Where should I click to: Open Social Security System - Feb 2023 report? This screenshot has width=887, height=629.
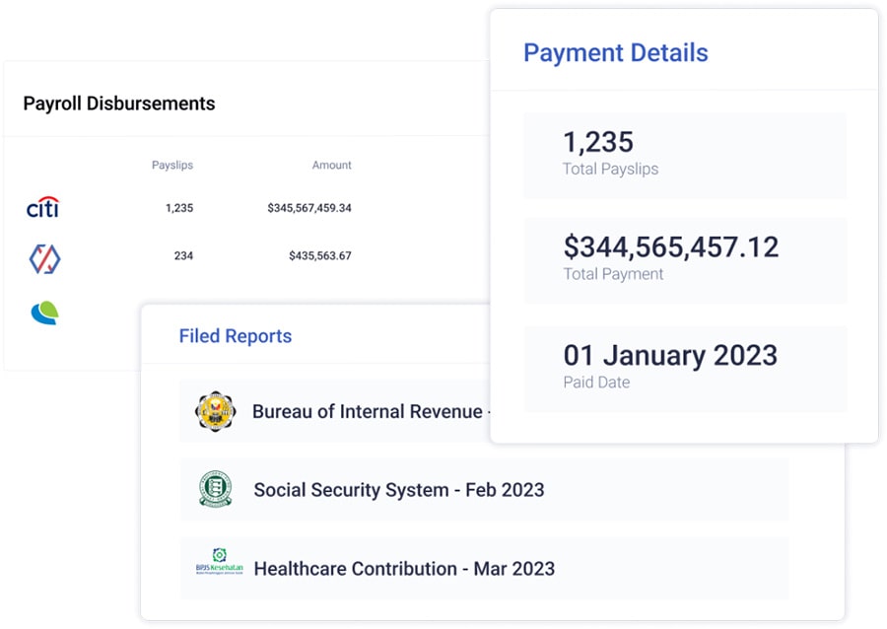point(484,489)
